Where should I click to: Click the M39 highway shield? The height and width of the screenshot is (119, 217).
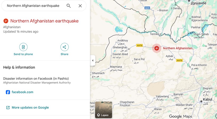(147, 8)
